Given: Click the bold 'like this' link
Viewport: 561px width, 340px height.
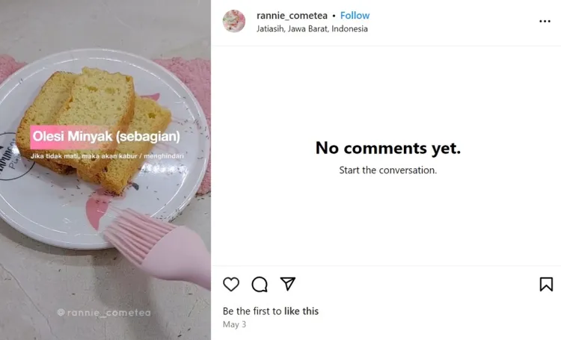Looking at the screenshot, I should [x=301, y=311].
